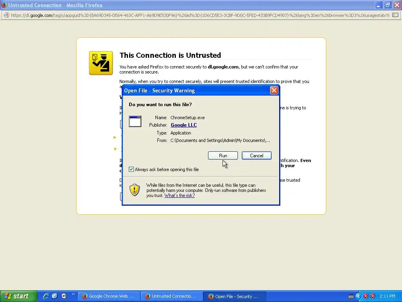The width and height of the screenshot is (402, 302).
Task: Click the ChromeSetup.exe file name text
Action: [187, 118]
